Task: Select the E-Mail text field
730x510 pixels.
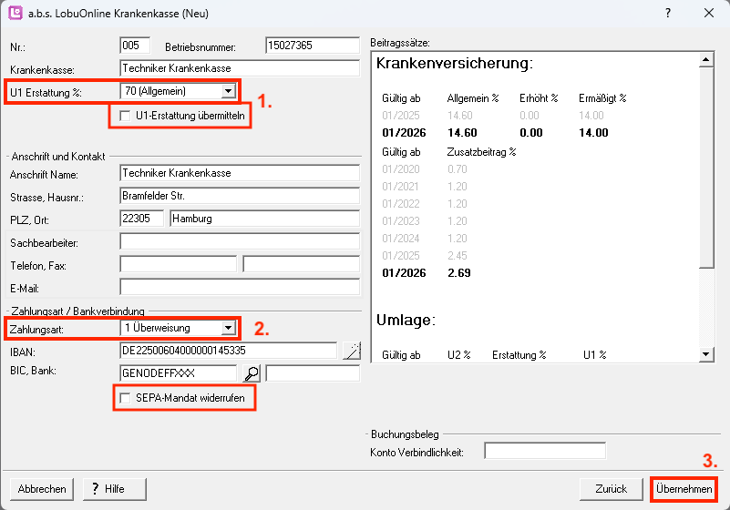Action: (240, 288)
